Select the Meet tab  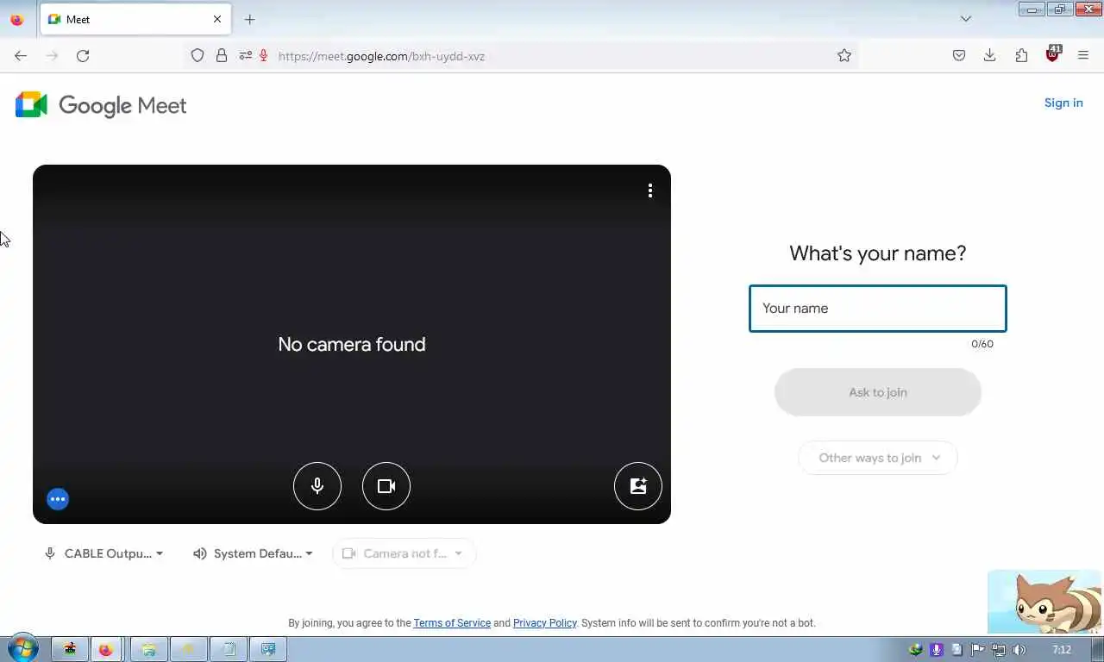click(x=135, y=19)
